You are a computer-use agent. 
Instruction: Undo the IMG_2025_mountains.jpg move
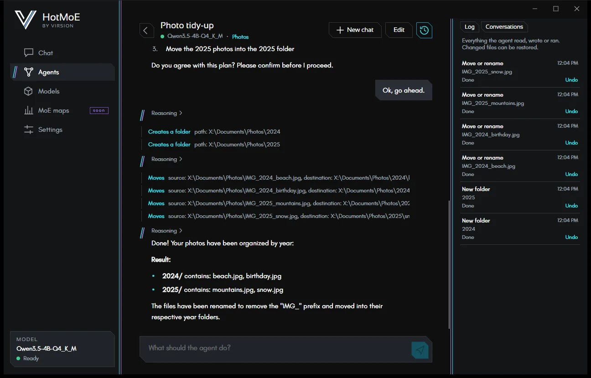571,111
